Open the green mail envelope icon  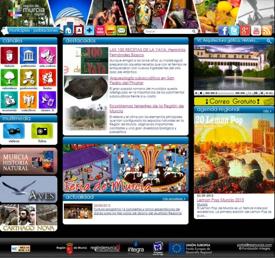tap(121, 31)
